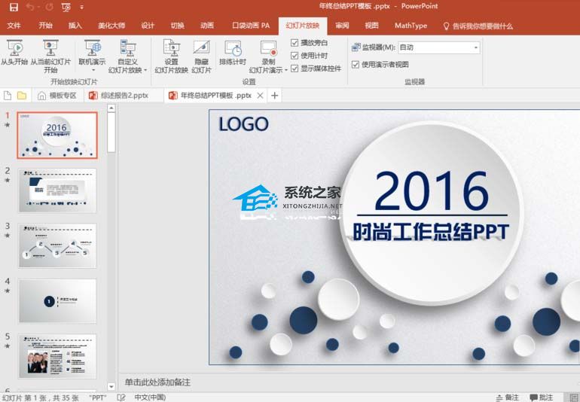This screenshot has width=580, height=402.
Task: Expand the 录制幻灯片演示 dropdown arrow
Action: click(286, 70)
